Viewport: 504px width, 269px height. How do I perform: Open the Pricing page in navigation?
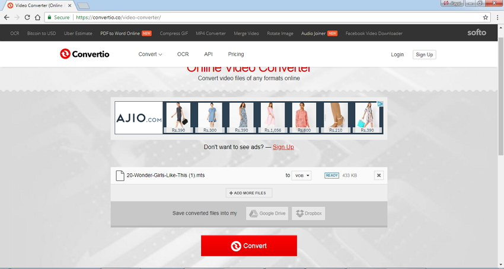pos(235,54)
